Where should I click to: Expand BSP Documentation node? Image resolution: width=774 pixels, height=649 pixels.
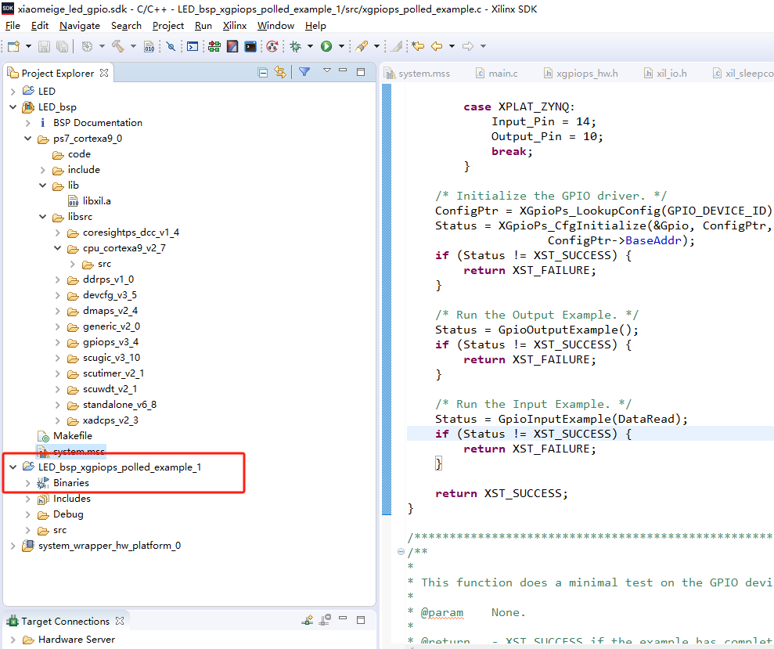coord(28,123)
